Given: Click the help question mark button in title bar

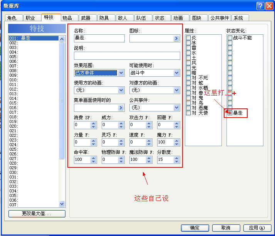Looking at the screenshot, I should 260,6.
